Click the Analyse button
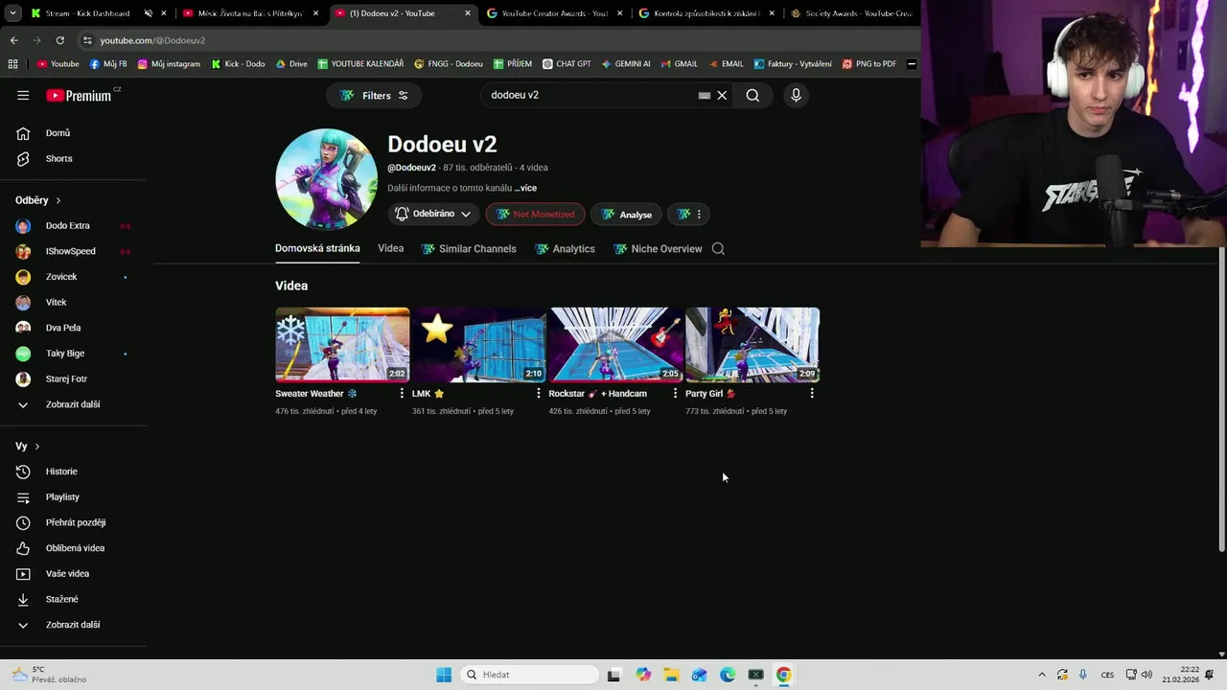This screenshot has width=1227, height=690. (x=627, y=214)
